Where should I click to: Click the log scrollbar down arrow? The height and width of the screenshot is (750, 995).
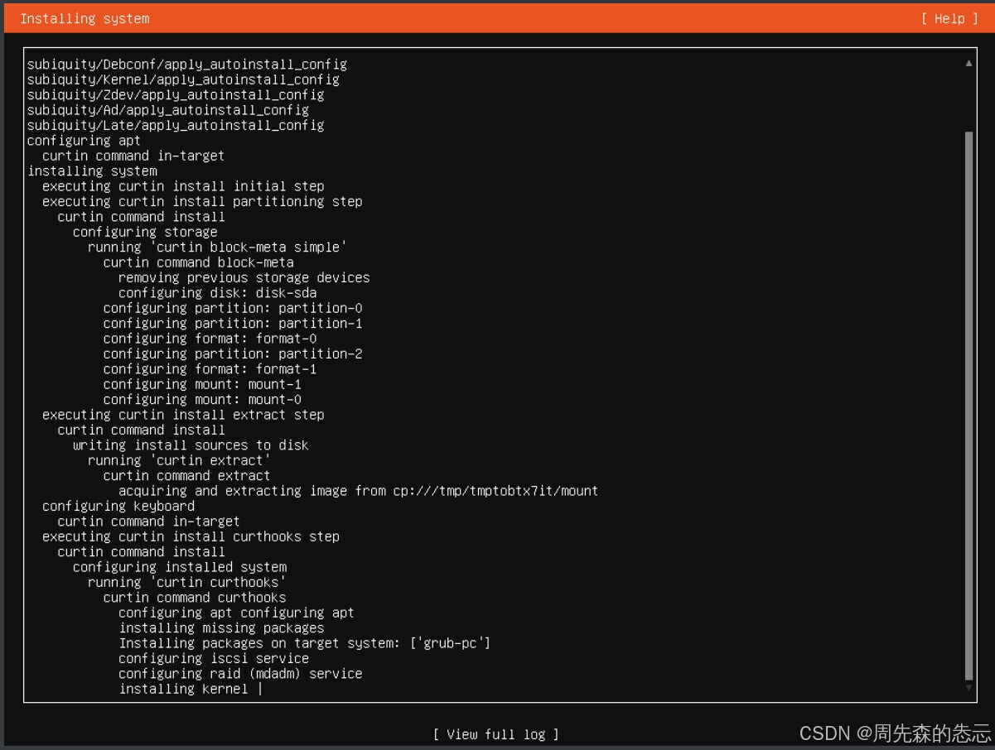[969, 688]
